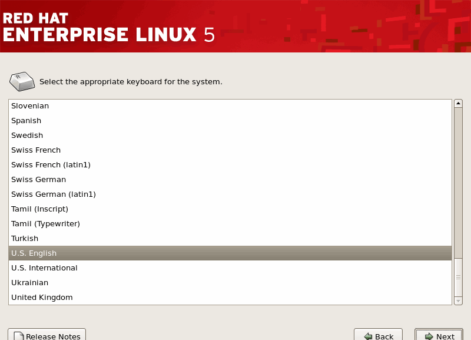Viewport: 471px width, 340px height.
Task: Click the Next arrow icon
Action: [x=429, y=336]
